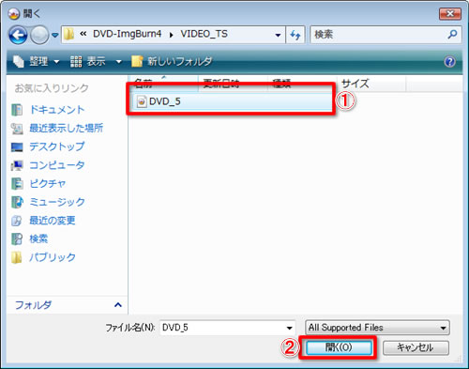
Task: Click the blue help question mark icon
Action: point(449,62)
